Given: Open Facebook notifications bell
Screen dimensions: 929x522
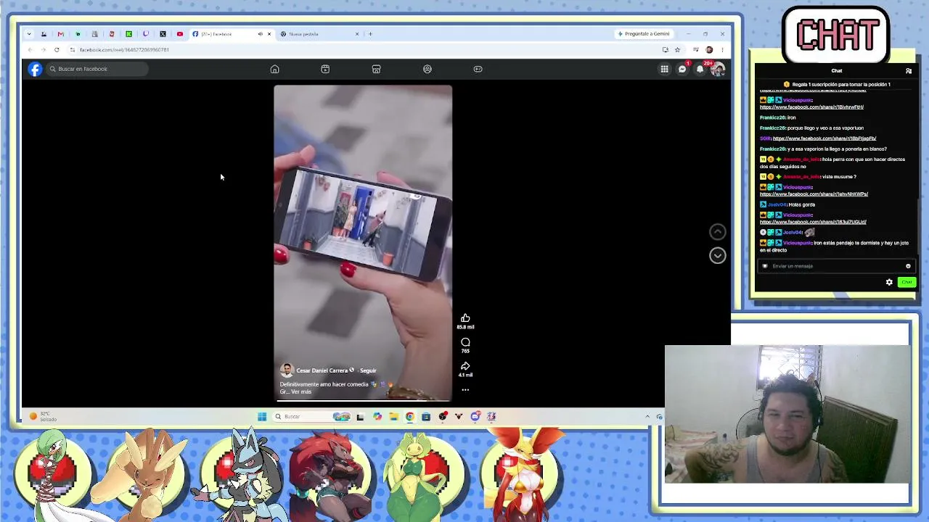Looking at the screenshot, I should pyautogui.click(x=700, y=69).
